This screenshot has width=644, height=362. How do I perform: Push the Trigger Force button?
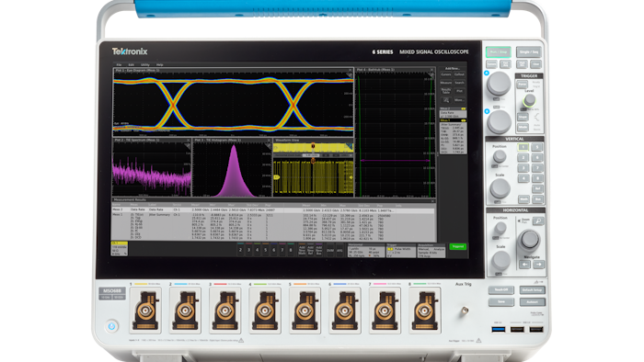point(522,84)
